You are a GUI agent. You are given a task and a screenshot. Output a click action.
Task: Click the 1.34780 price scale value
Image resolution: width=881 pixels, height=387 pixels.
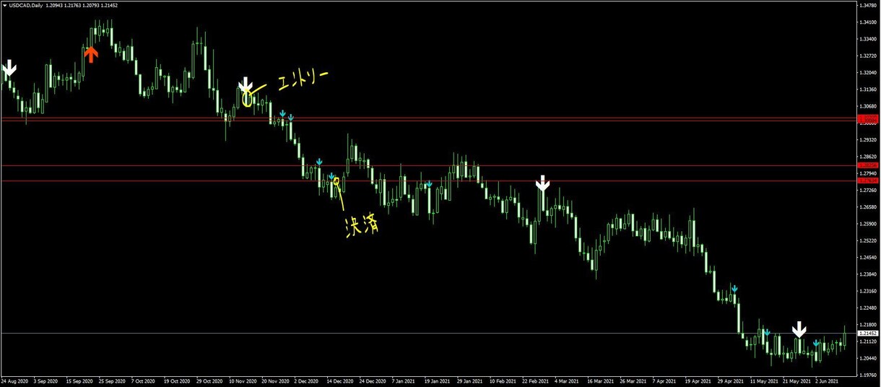pyautogui.click(x=868, y=6)
